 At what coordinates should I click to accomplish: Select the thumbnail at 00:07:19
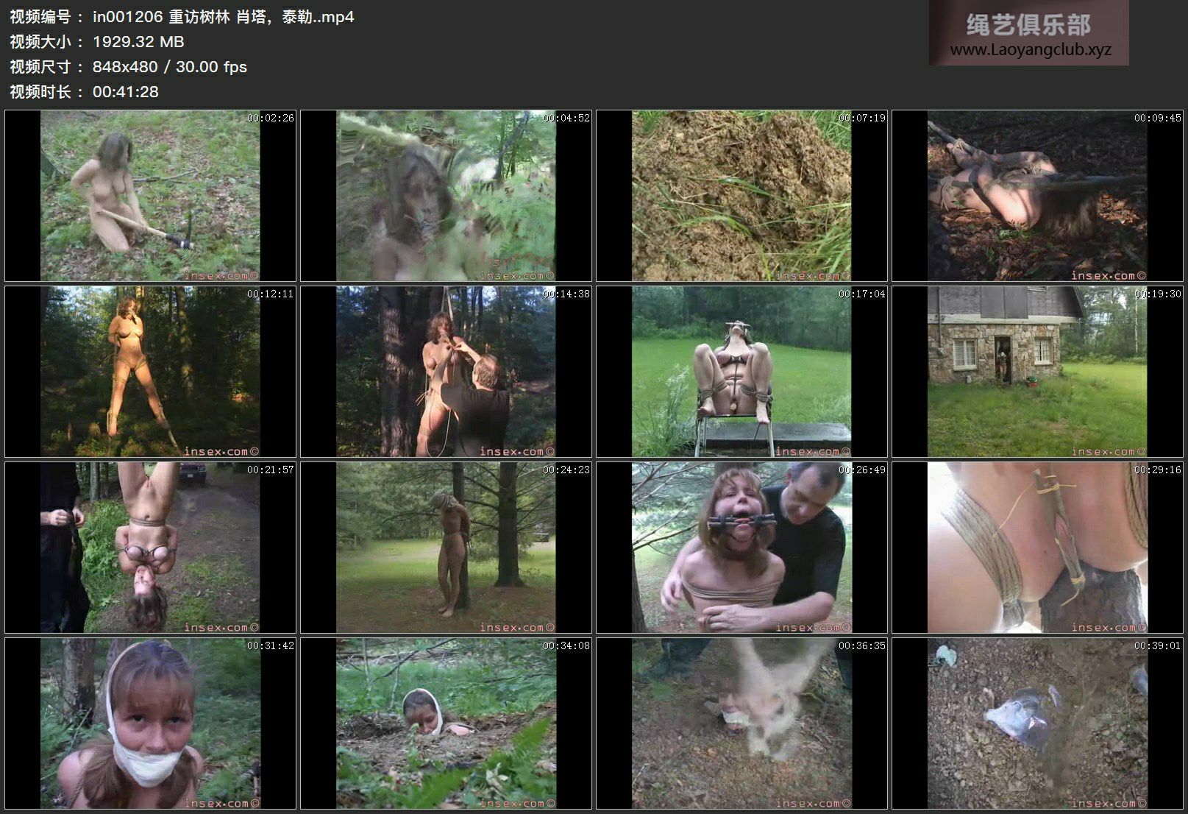point(741,196)
